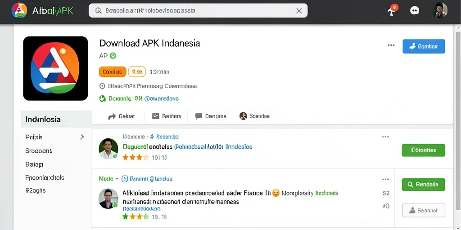461x230 pixels.
Task: Open Sroeodans sidebar item
Action: [39, 151]
